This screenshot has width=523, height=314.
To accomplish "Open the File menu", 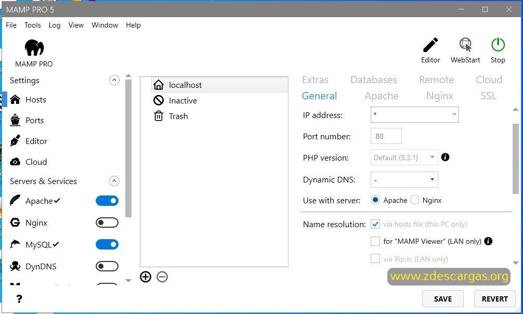I will tap(11, 25).
